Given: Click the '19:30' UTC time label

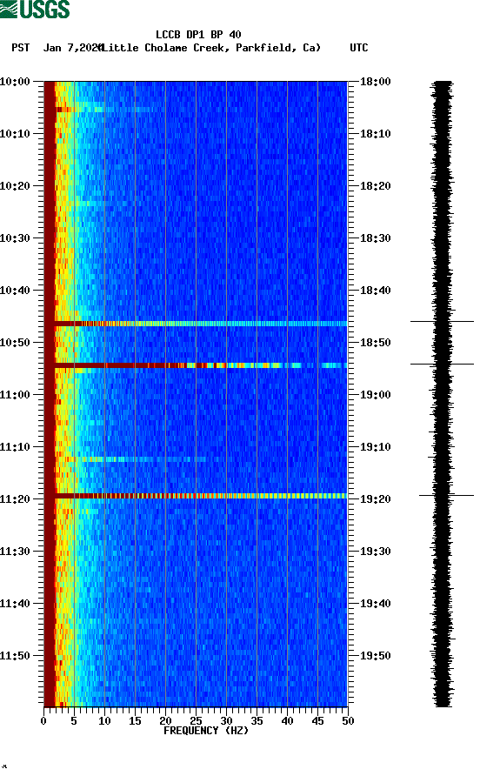Looking at the screenshot, I should tap(376, 552).
